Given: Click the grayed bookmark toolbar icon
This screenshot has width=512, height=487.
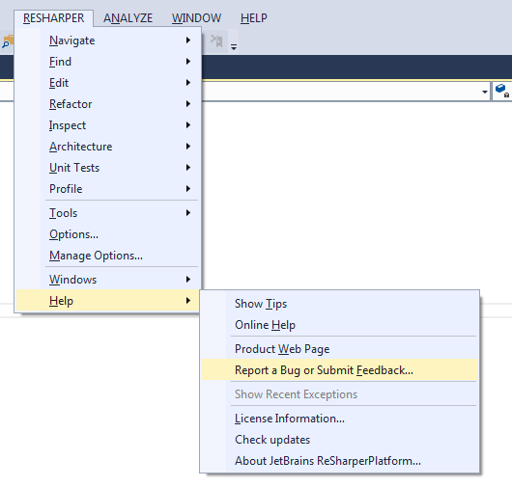Looking at the screenshot, I should [216, 41].
